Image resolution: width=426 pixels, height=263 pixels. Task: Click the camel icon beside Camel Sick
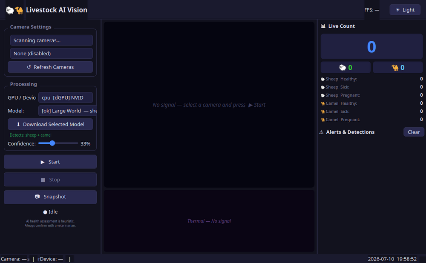(x=322, y=112)
